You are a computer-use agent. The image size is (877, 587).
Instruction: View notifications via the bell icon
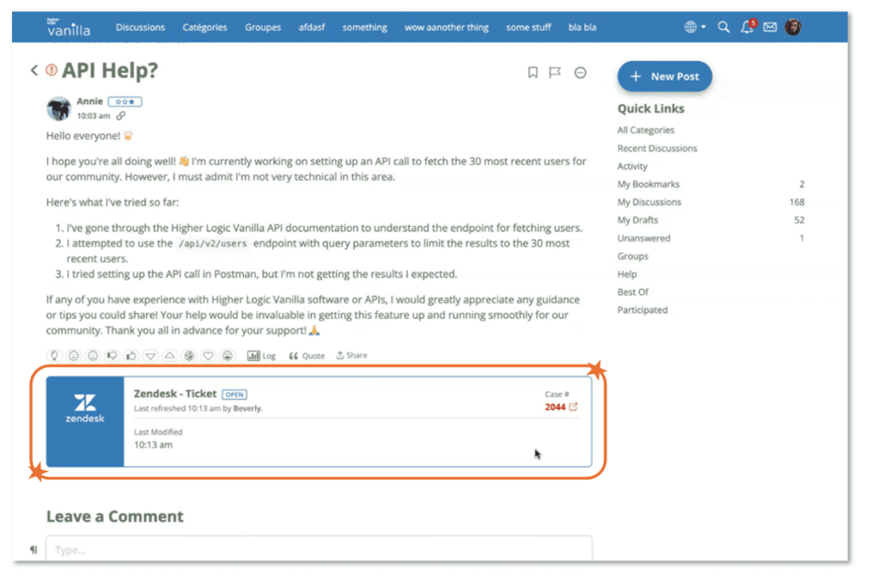click(x=747, y=27)
